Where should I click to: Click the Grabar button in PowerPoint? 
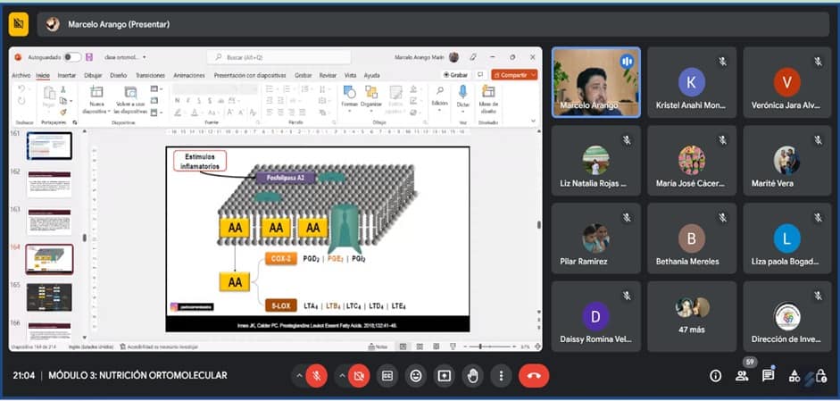[x=457, y=76]
